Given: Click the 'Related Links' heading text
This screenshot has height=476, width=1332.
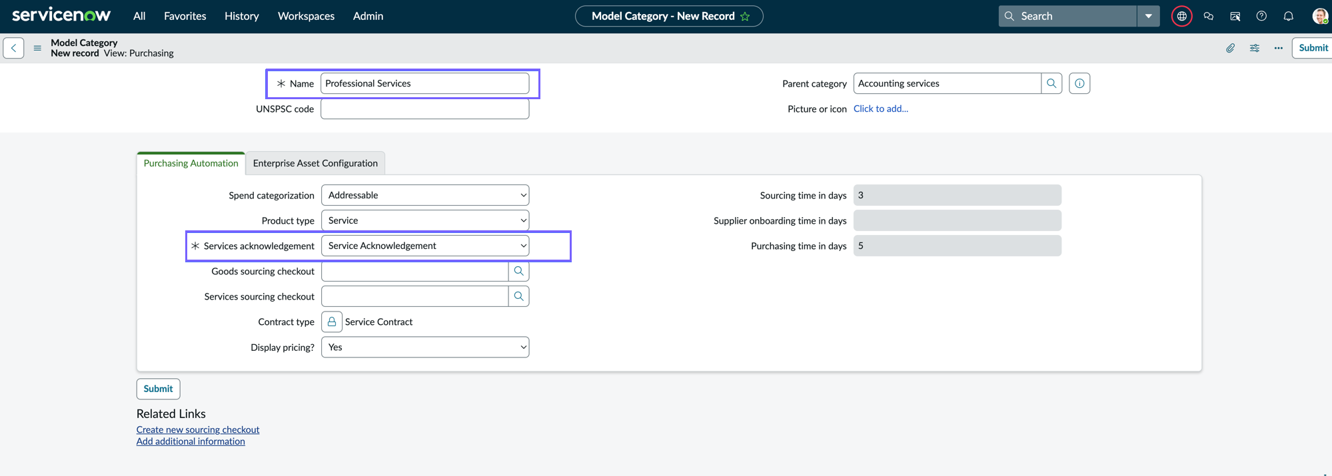Looking at the screenshot, I should click(171, 413).
